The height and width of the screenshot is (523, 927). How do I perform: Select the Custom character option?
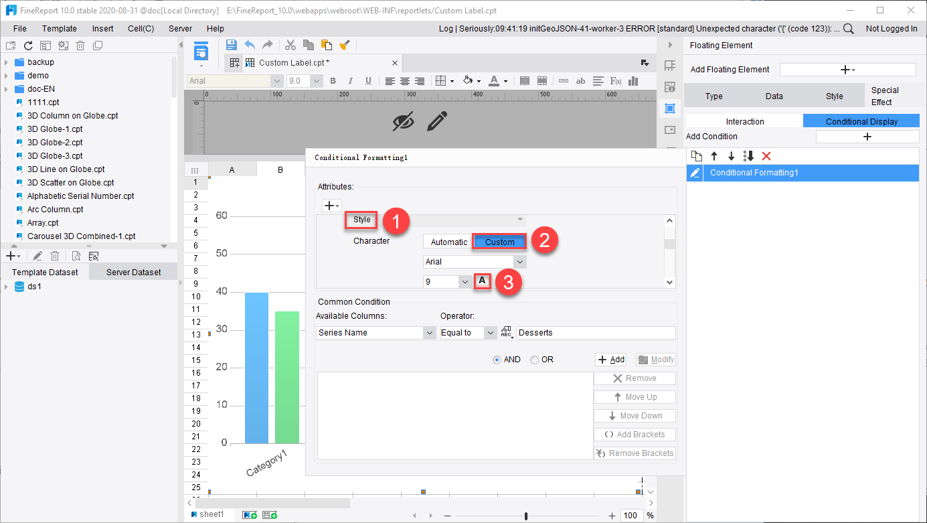point(499,241)
